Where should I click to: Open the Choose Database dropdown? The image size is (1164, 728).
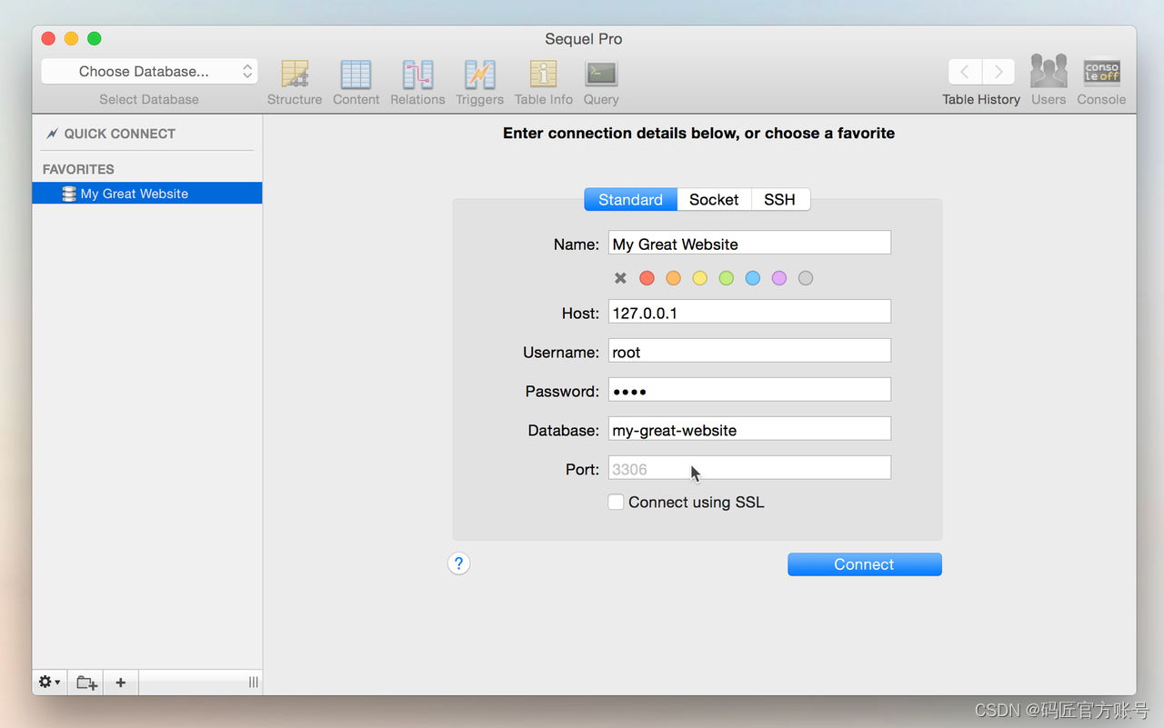(149, 71)
